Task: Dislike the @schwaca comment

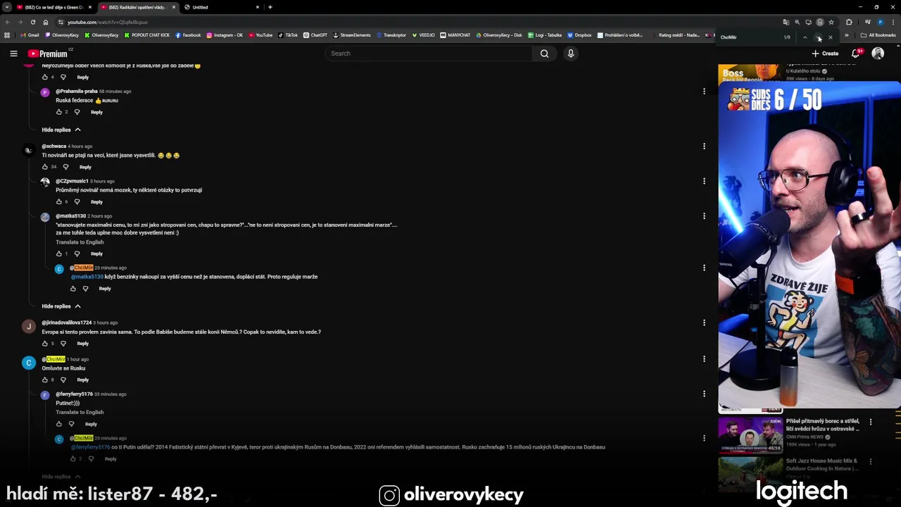Action: coord(65,167)
